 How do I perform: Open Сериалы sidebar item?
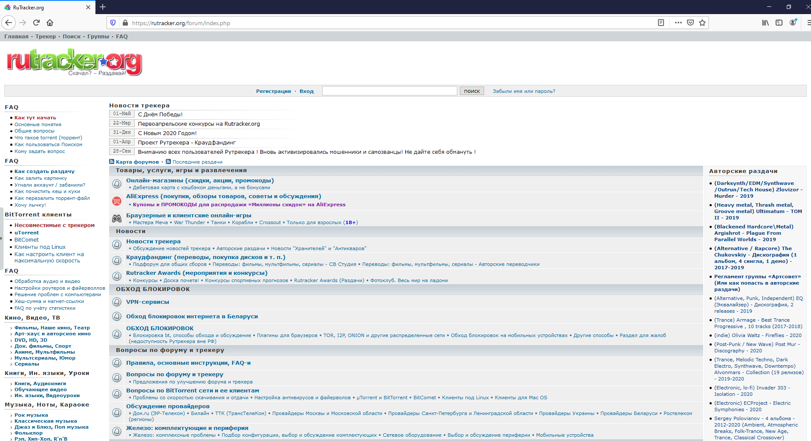click(26, 364)
